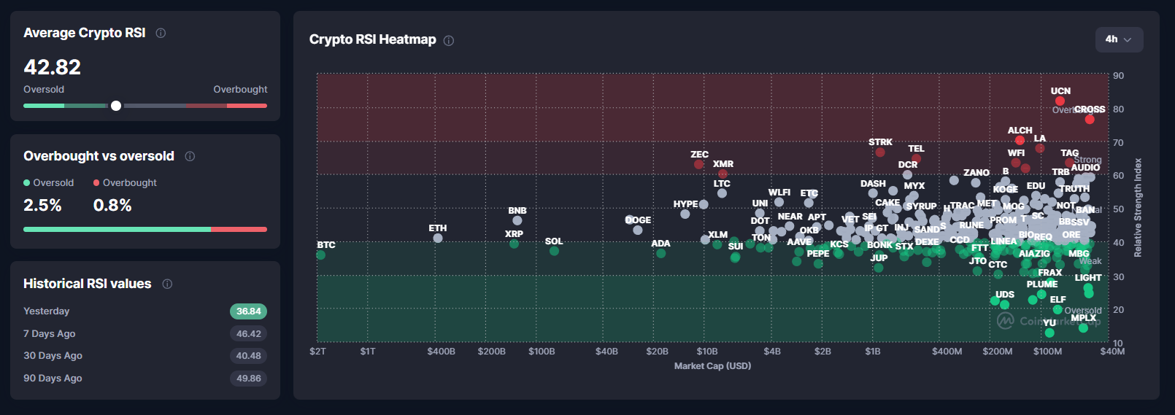Image resolution: width=1175 pixels, height=415 pixels.
Task: Select the ETH dot on the heatmap
Action: click(x=438, y=238)
